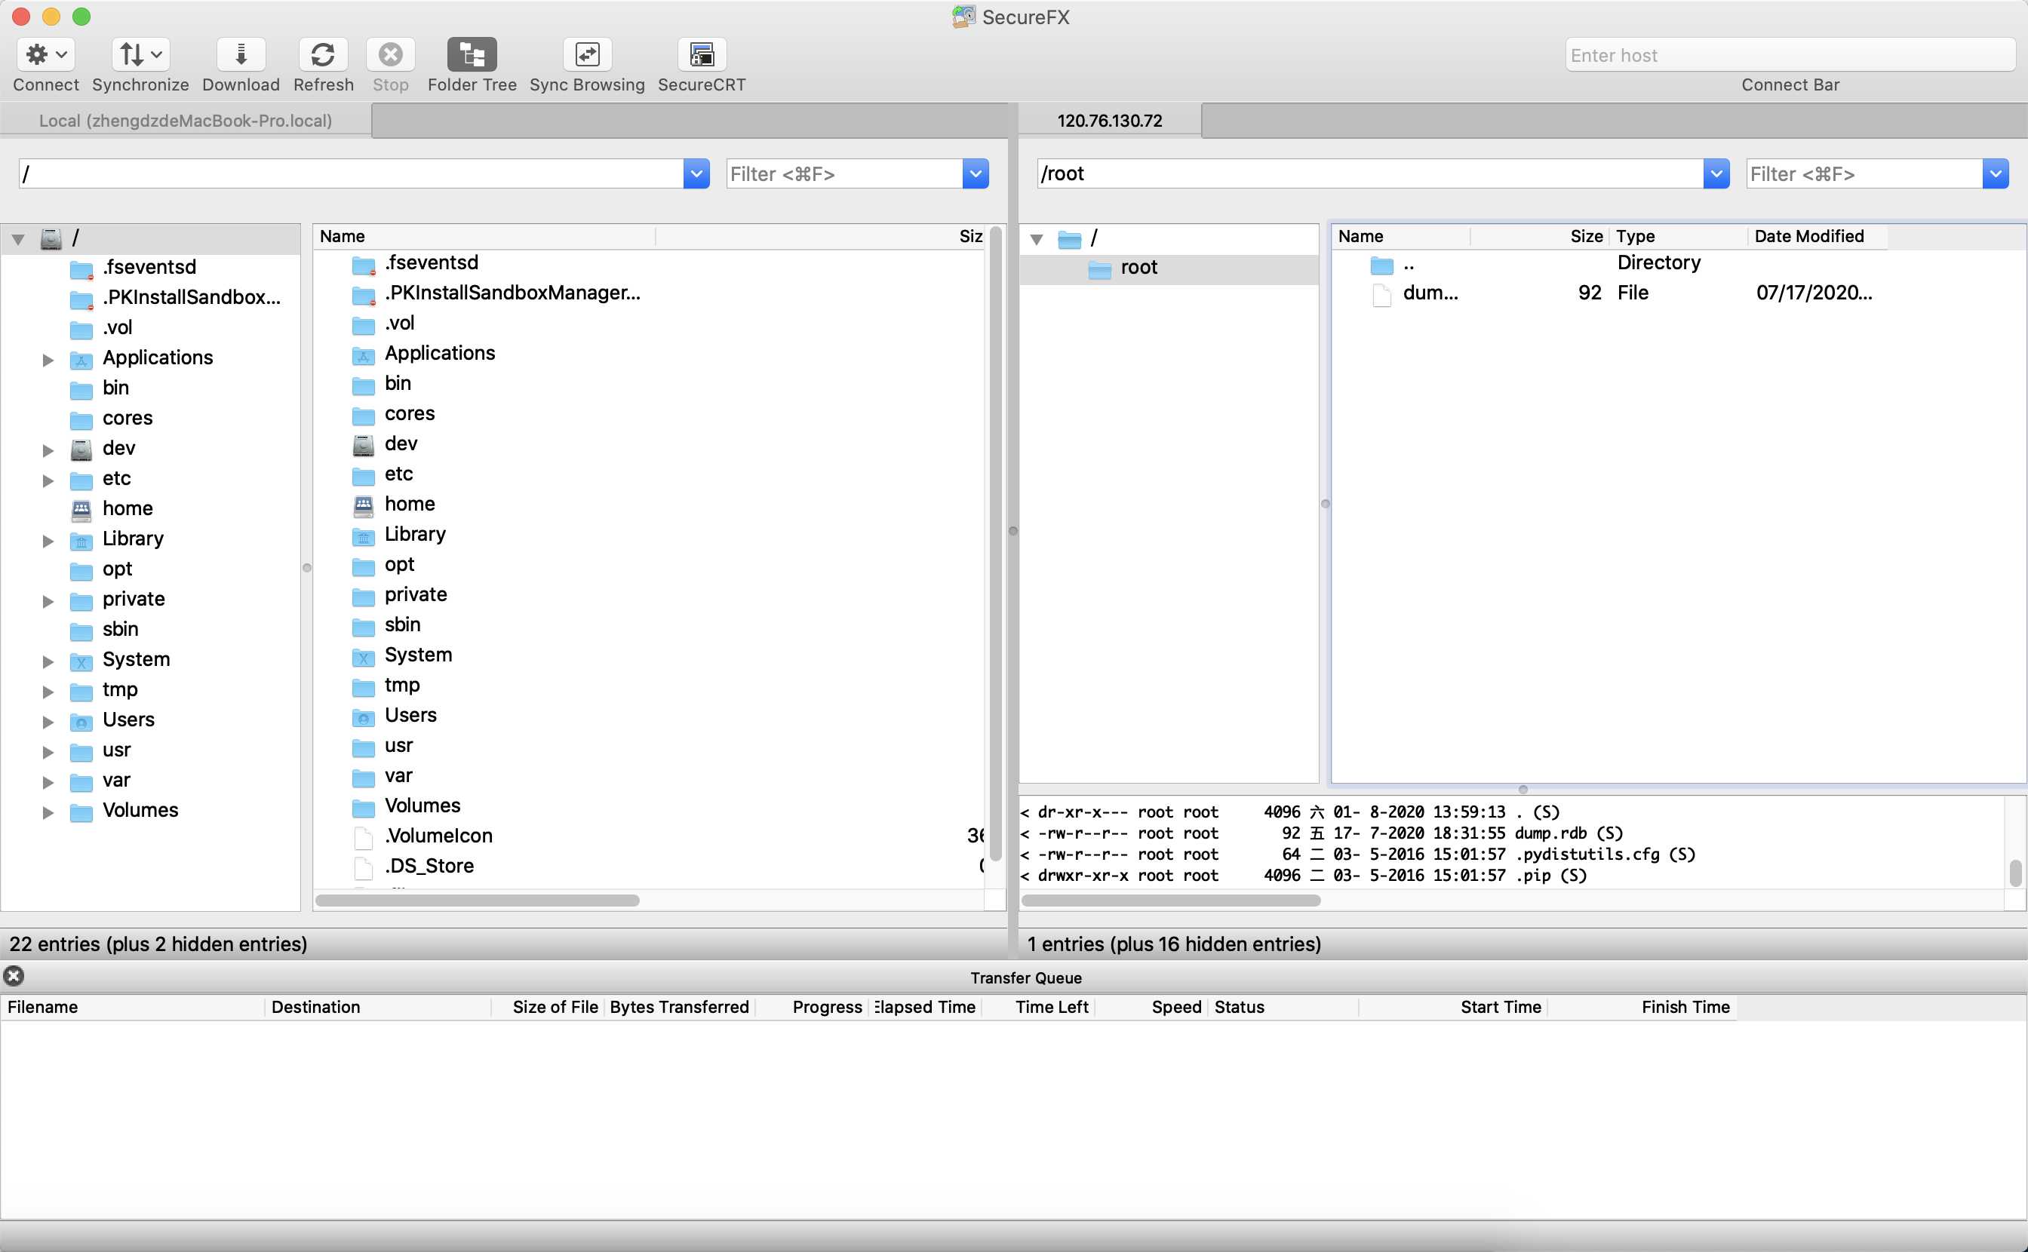Select the dump.rdb file on remote server

point(1431,293)
